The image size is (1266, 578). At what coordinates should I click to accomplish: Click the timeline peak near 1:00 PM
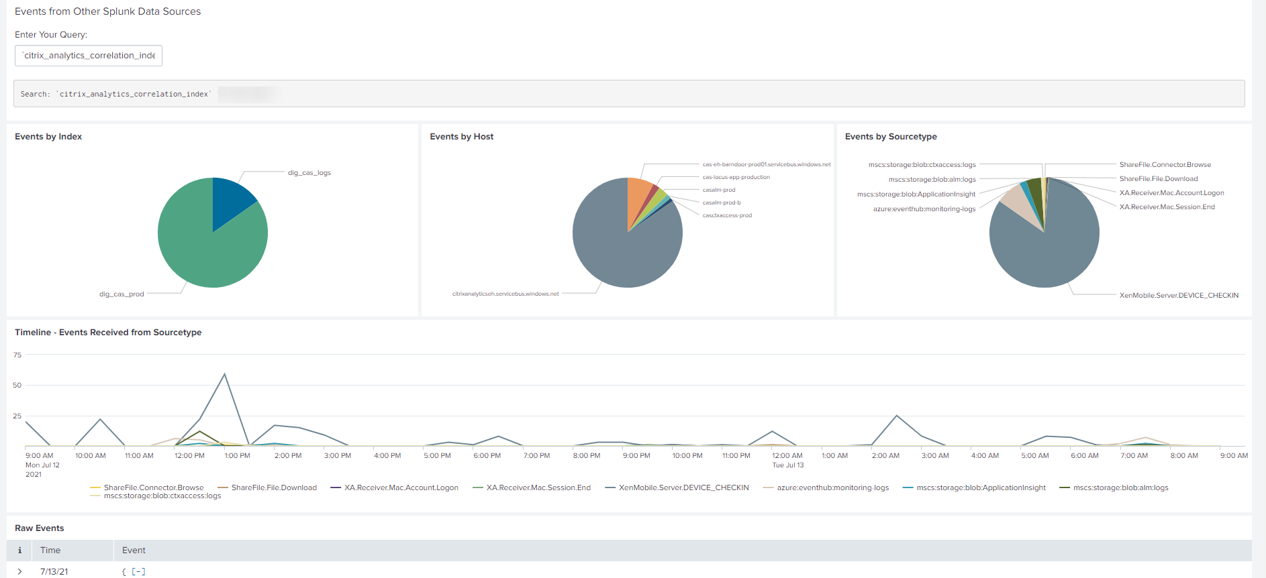pos(224,374)
